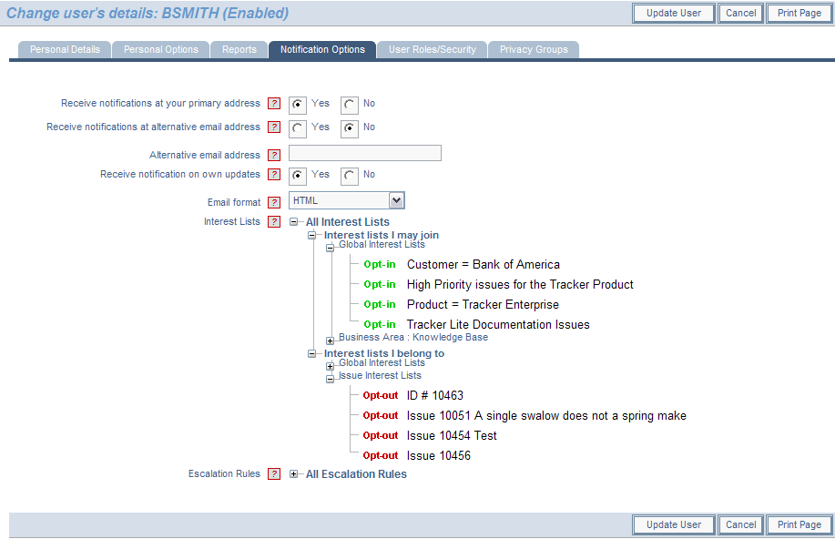
Task: Click the top Update User button
Action: click(673, 14)
